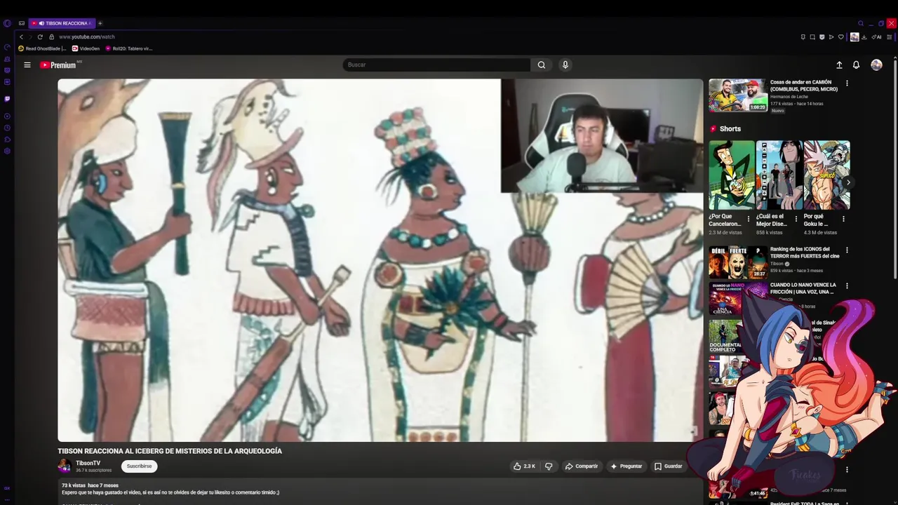Image resolution: width=898 pixels, height=505 pixels.
Task: Open the ad-blocker shield icon
Action: tap(822, 37)
